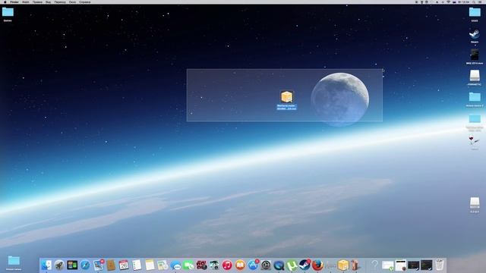The image size is (486, 273).
Task: Open Notification Center in menu bar
Action: click(480, 2)
